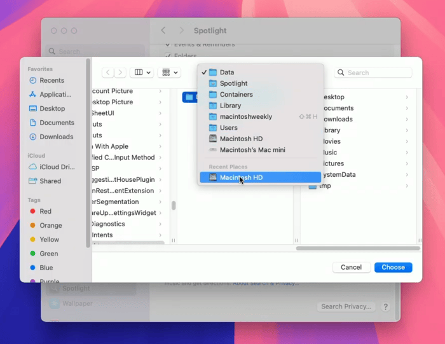The height and width of the screenshot is (344, 445).
Task: Click Search Privacy button in Settings window
Action: (x=346, y=306)
